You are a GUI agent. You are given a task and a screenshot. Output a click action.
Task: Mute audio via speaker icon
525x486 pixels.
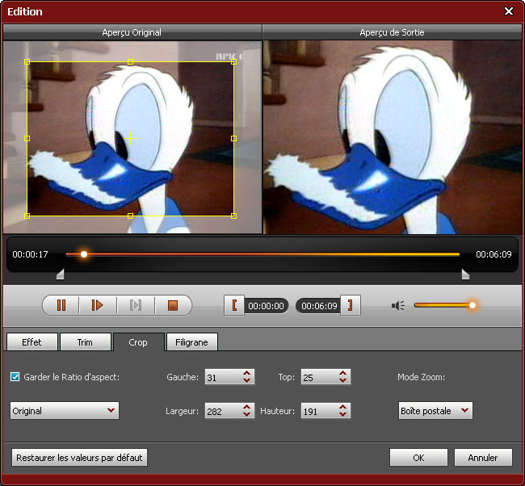(x=398, y=305)
